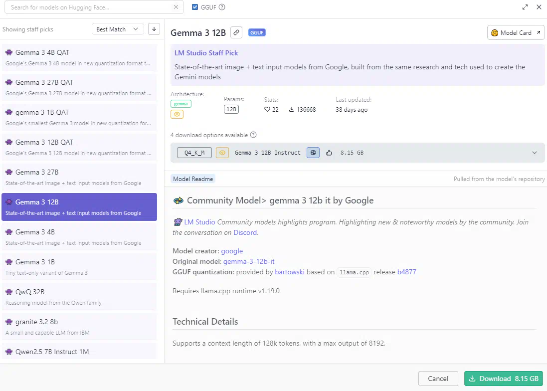Click the gemma architecture tag
The height and width of the screenshot is (391, 547).
(x=181, y=104)
